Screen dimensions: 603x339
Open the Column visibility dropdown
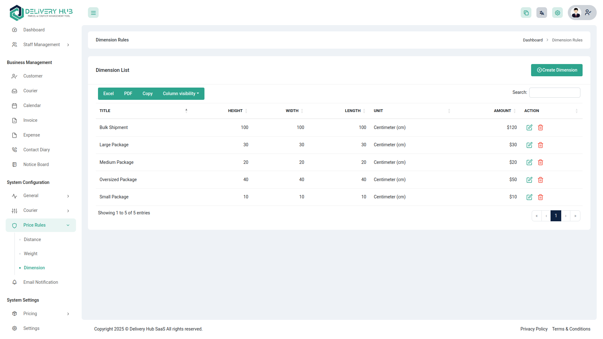coord(181,94)
